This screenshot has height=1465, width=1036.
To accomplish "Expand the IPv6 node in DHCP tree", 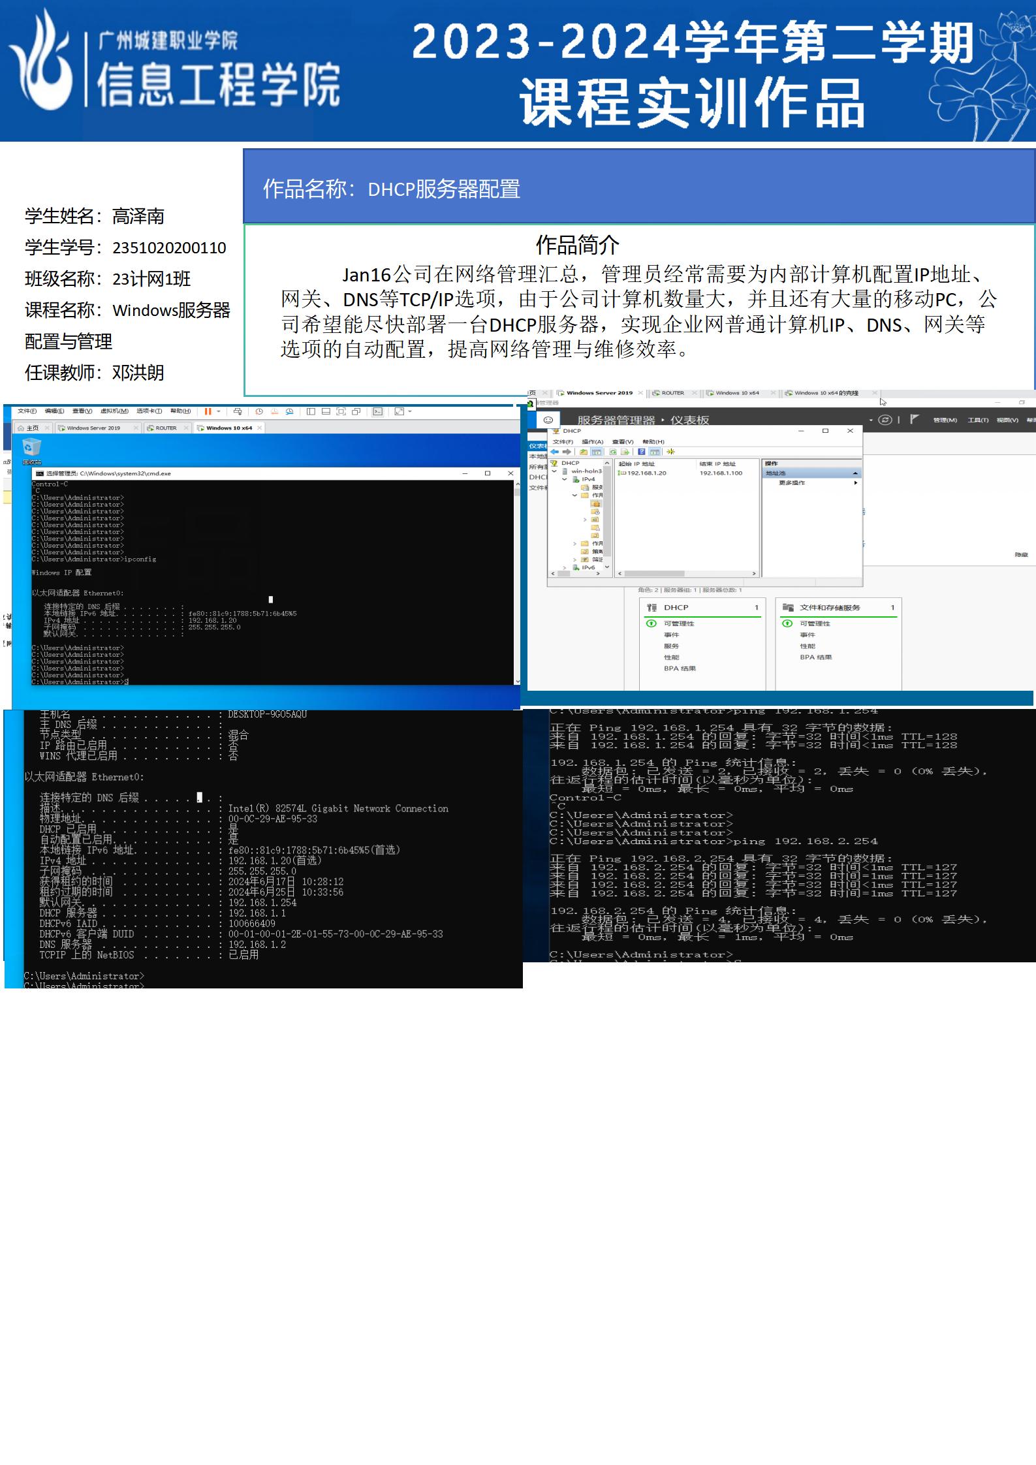I will tap(565, 567).
